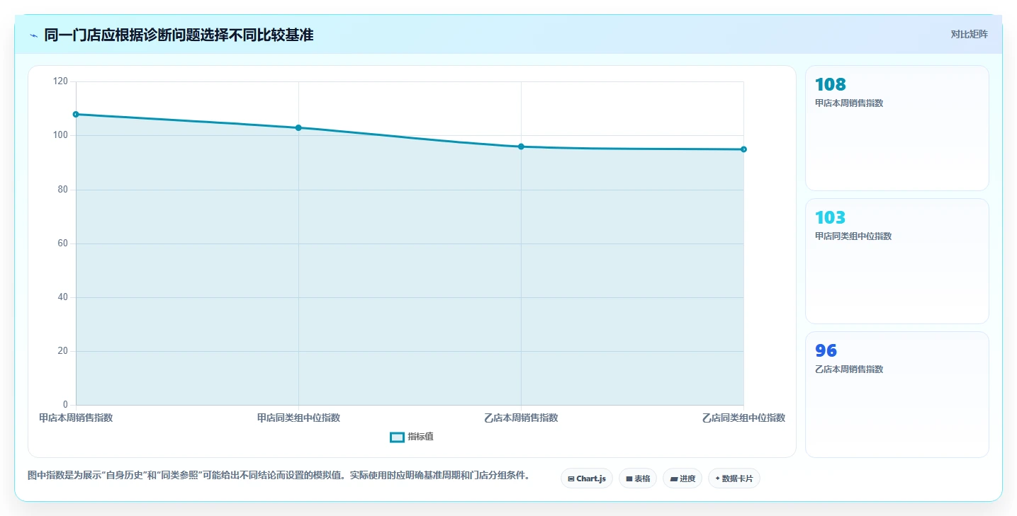Click the x-axis label 甲店本周销售指数
This screenshot has width=1017, height=516.
[76, 418]
